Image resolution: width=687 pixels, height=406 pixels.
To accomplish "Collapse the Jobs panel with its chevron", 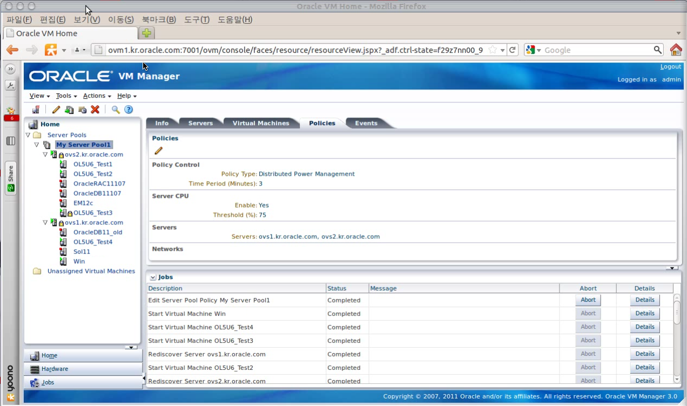I will click(154, 277).
